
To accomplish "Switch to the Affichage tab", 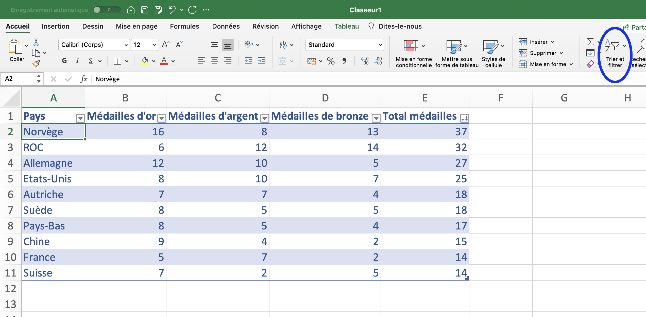I will (x=306, y=26).
